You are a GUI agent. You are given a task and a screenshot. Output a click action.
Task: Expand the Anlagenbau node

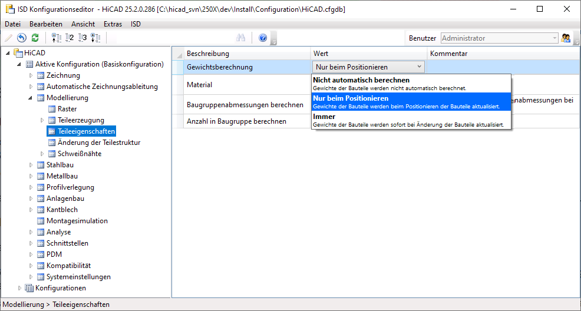(31, 198)
